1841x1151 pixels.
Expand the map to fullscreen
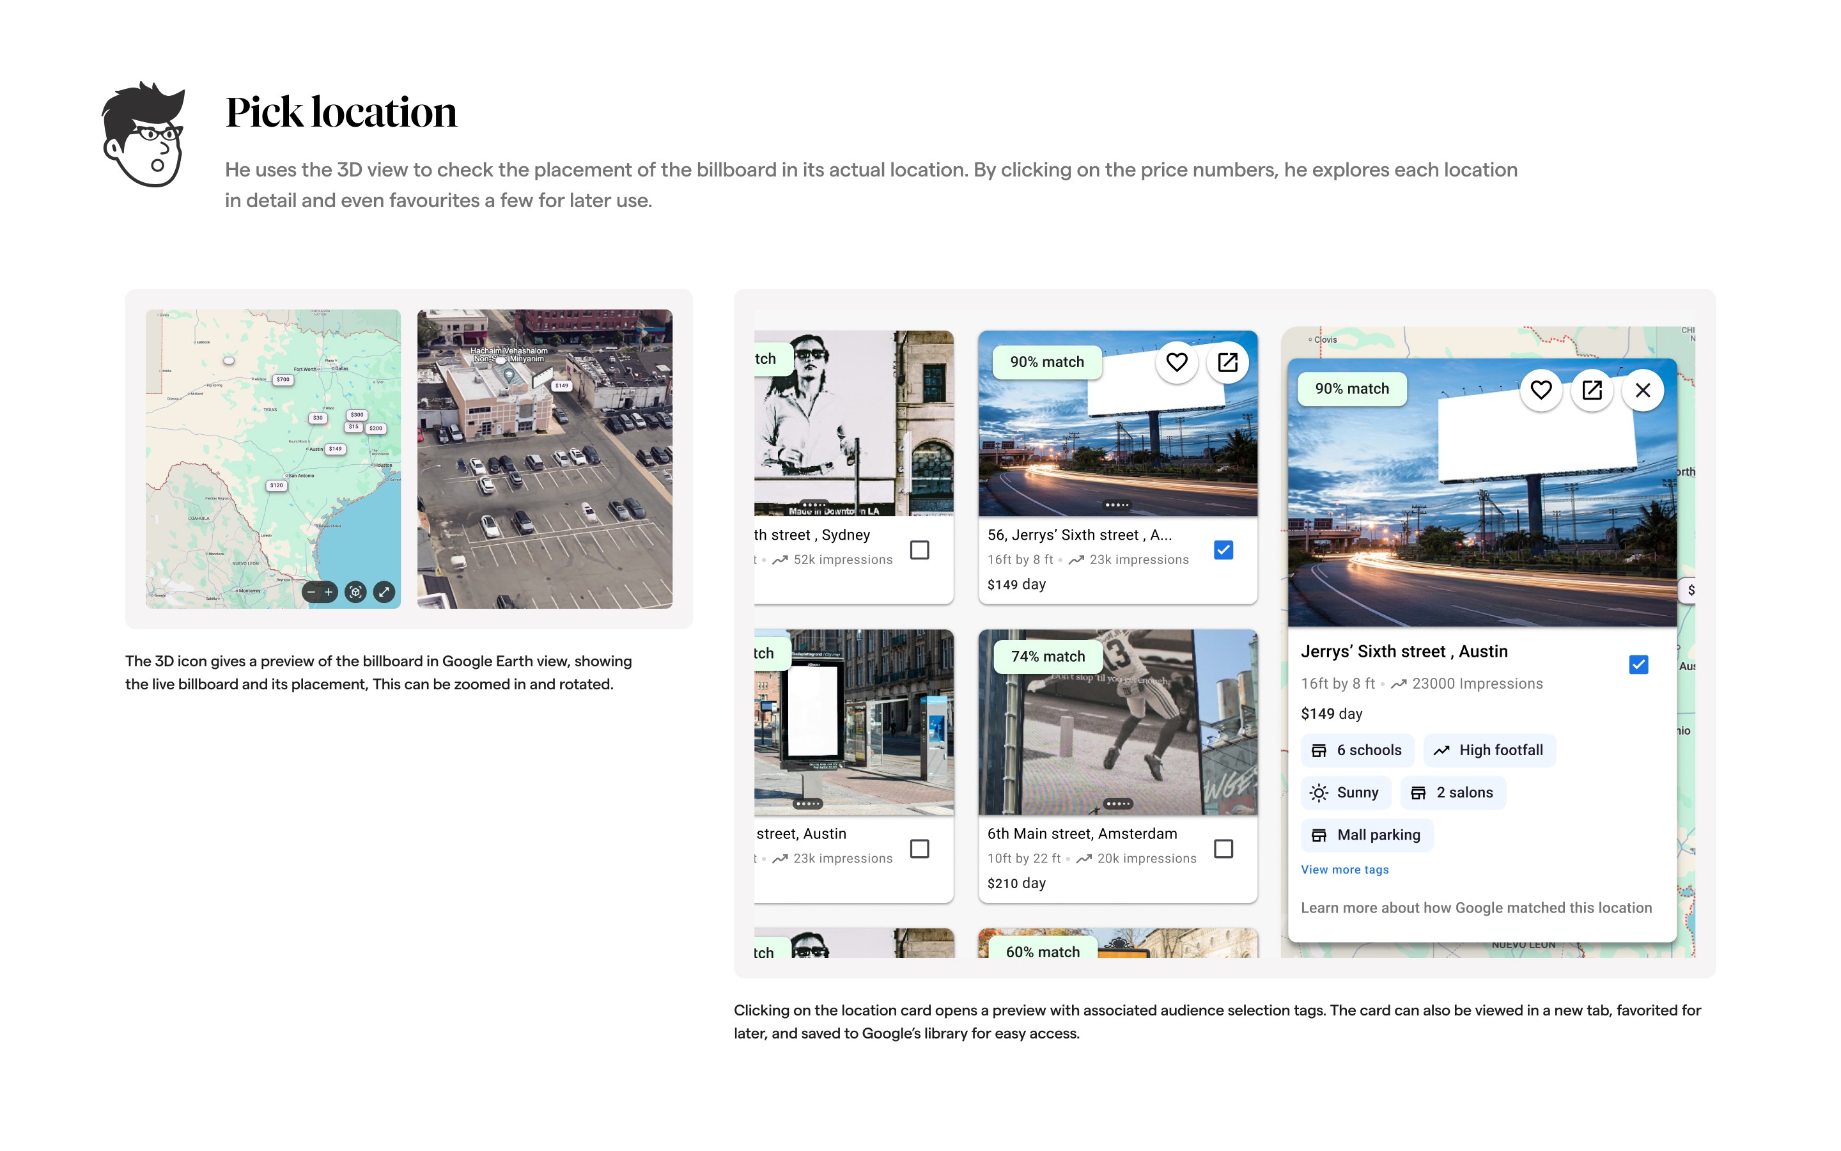point(384,591)
